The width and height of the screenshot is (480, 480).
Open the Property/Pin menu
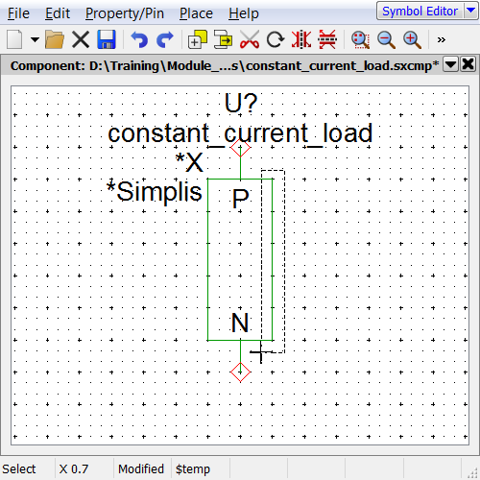(x=125, y=13)
